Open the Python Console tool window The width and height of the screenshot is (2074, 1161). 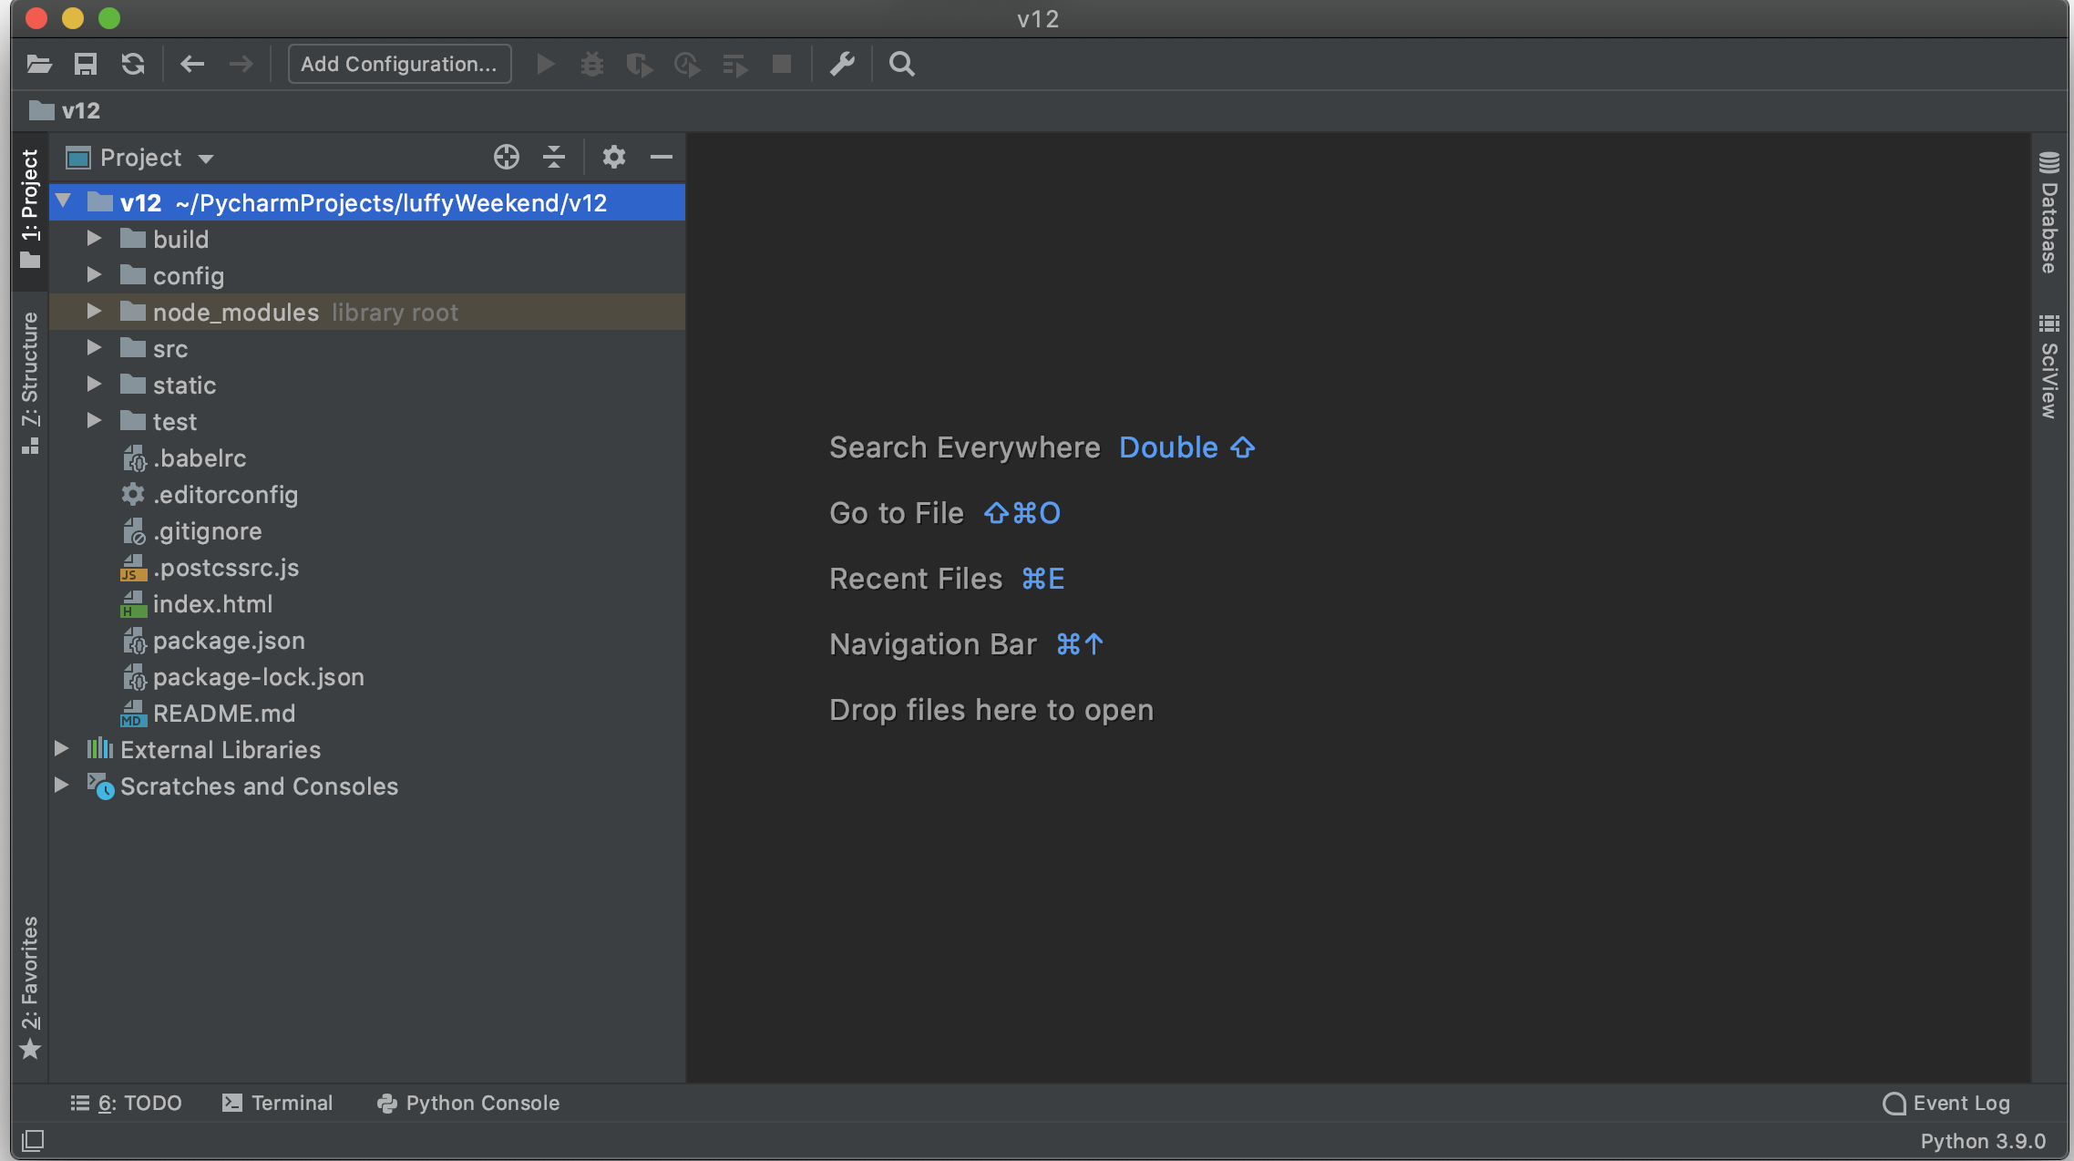468,1103
